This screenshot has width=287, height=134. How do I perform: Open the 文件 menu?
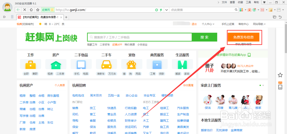[224, 2]
